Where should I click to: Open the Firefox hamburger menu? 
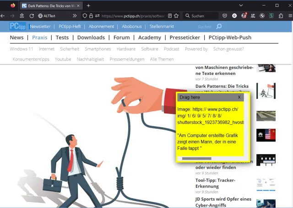tap(290, 16)
